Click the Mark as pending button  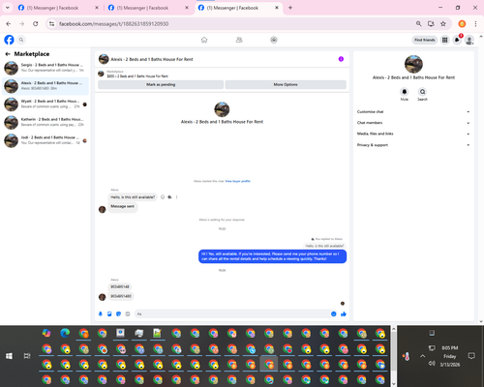(x=161, y=84)
